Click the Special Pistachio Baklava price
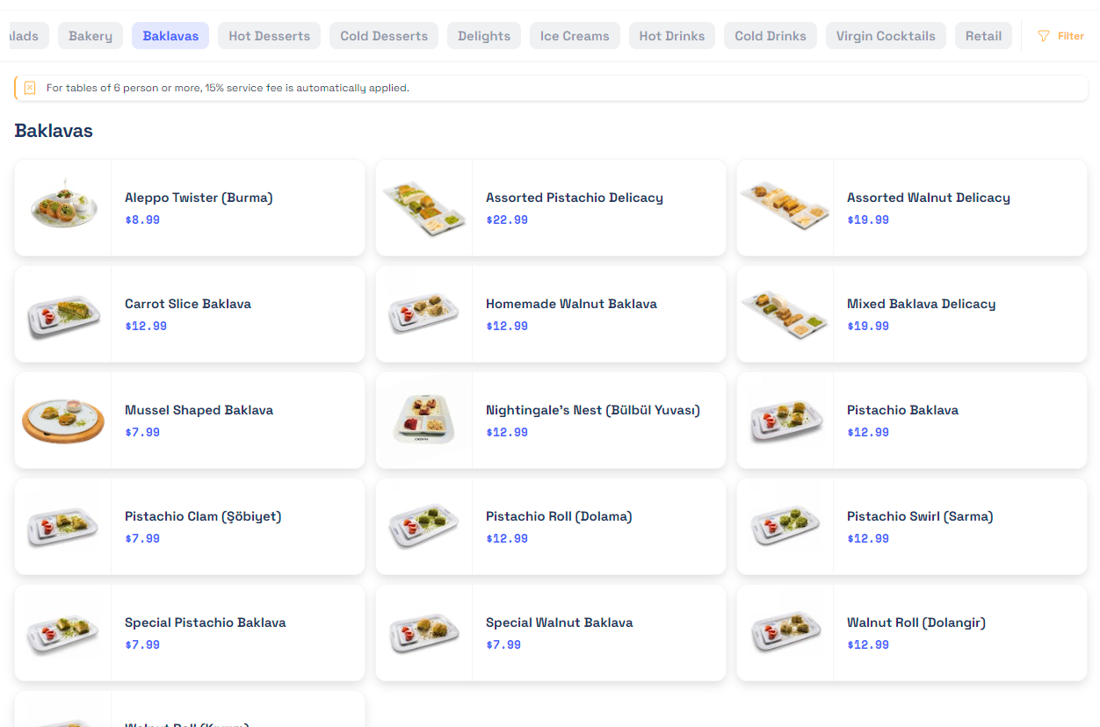Viewport: 1100px width, 727px height. tap(142, 644)
